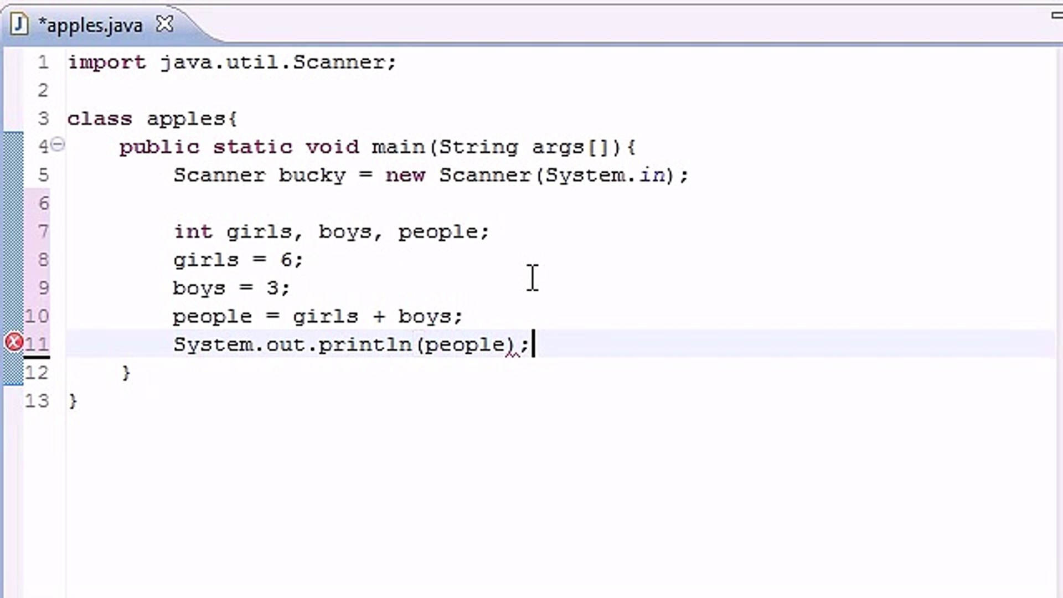Image resolution: width=1063 pixels, height=598 pixels.
Task: Click the statement girls = 6;
Action: [x=237, y=259]
